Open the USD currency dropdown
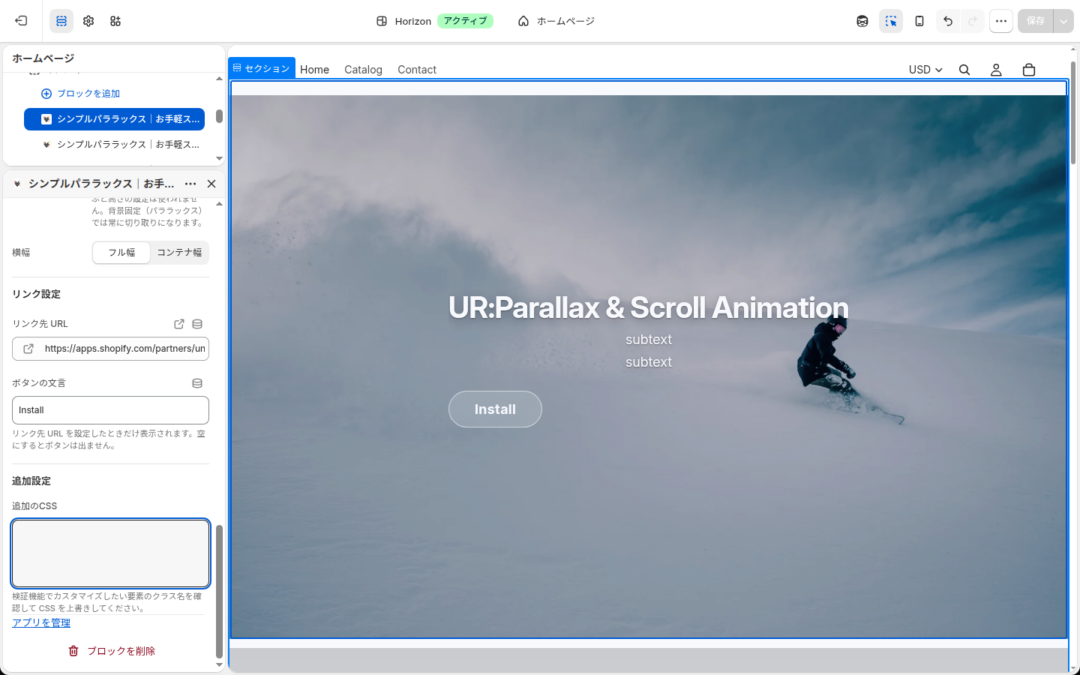 tap(925, 70)
